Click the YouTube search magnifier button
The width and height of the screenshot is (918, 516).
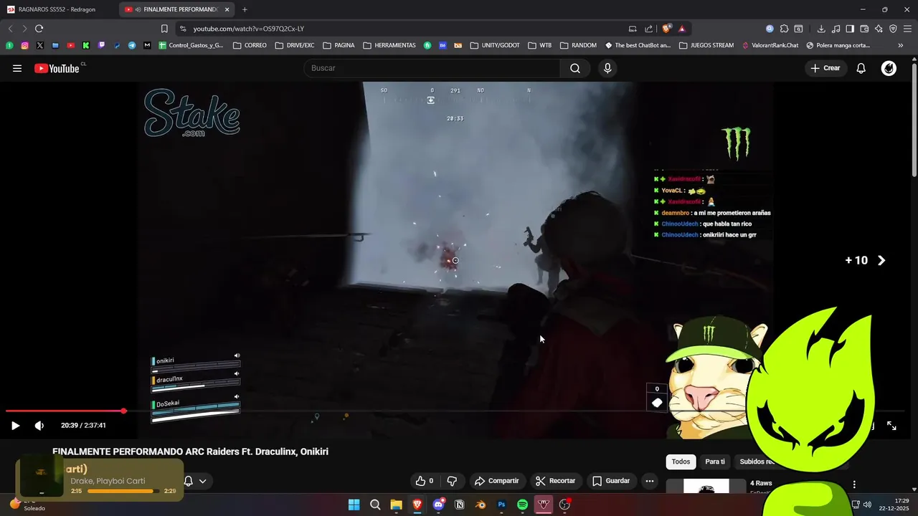(x=575, y=68)
